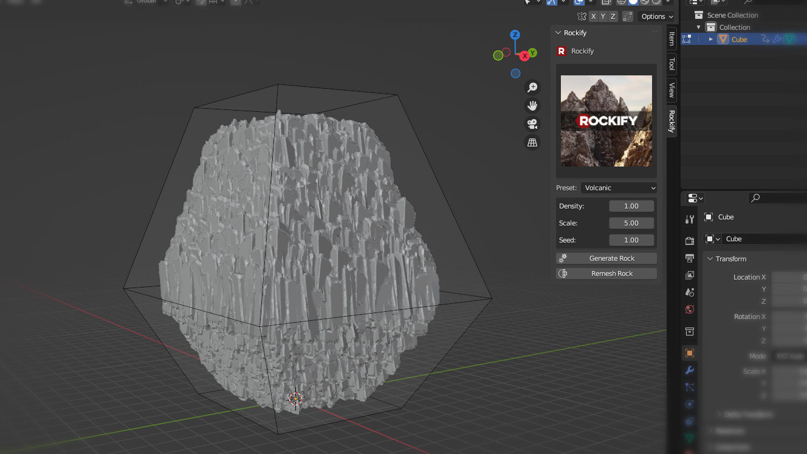Open the World properties tab icon
The height and width of the screenshot is (454, 807).
(x=689, y=309)
